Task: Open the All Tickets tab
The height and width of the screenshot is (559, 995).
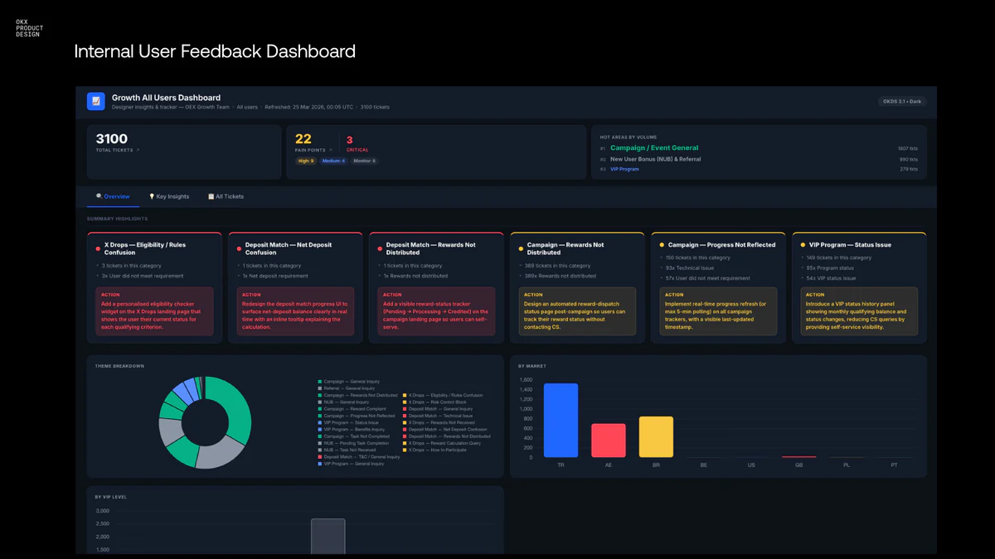Action: click(226, 196)
